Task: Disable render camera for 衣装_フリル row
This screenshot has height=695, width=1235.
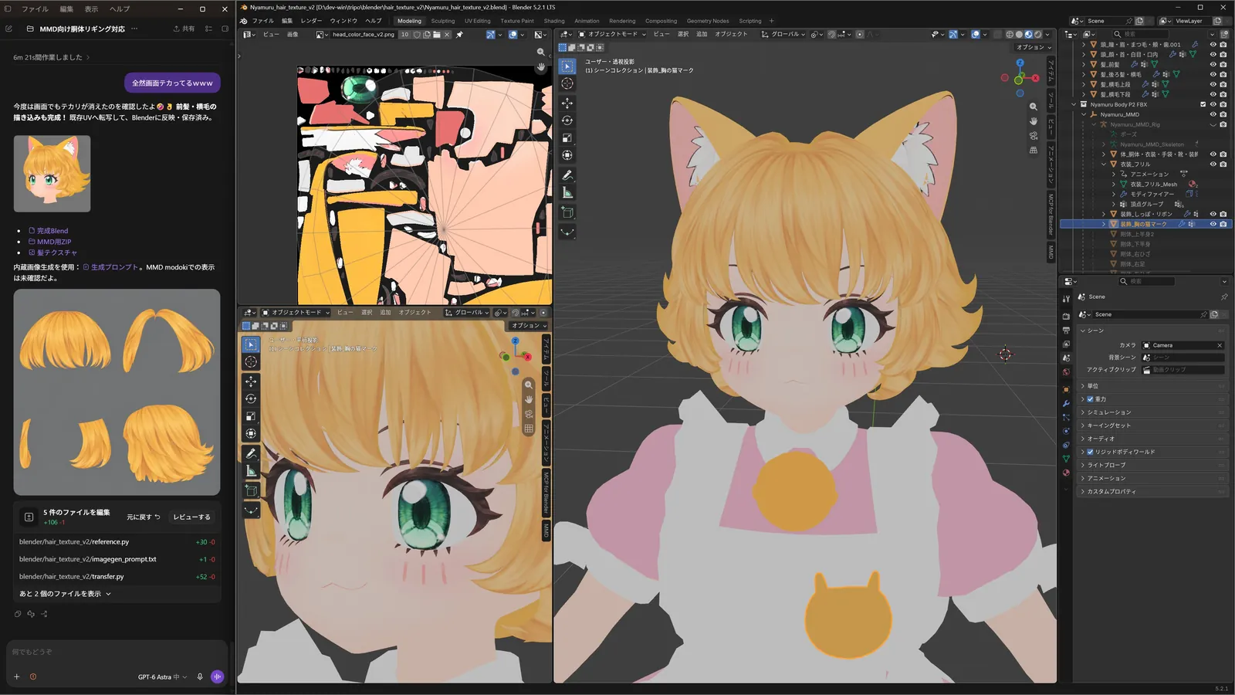Action: point(1223,164)
